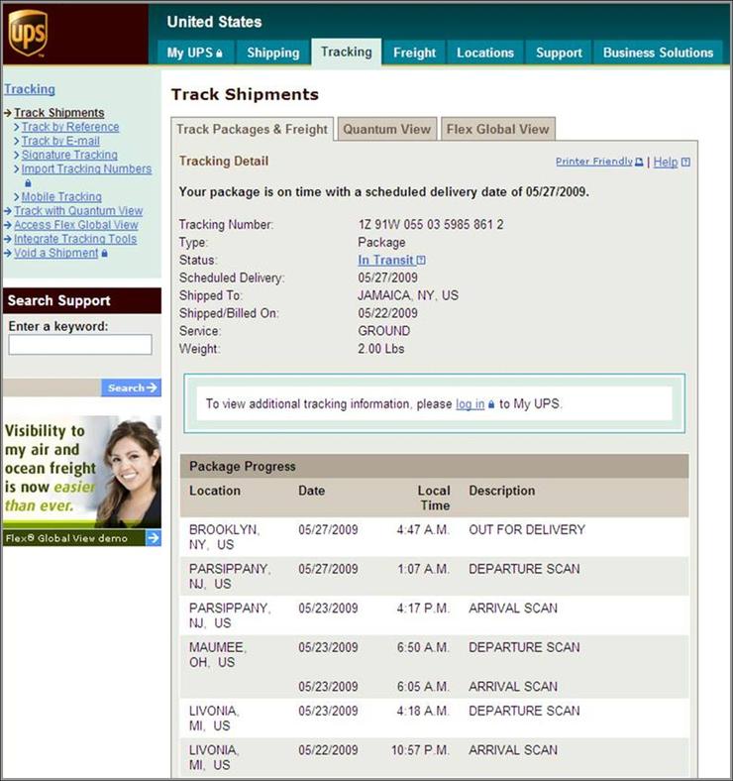Click the 2.00 Lbs weight value

381,349
